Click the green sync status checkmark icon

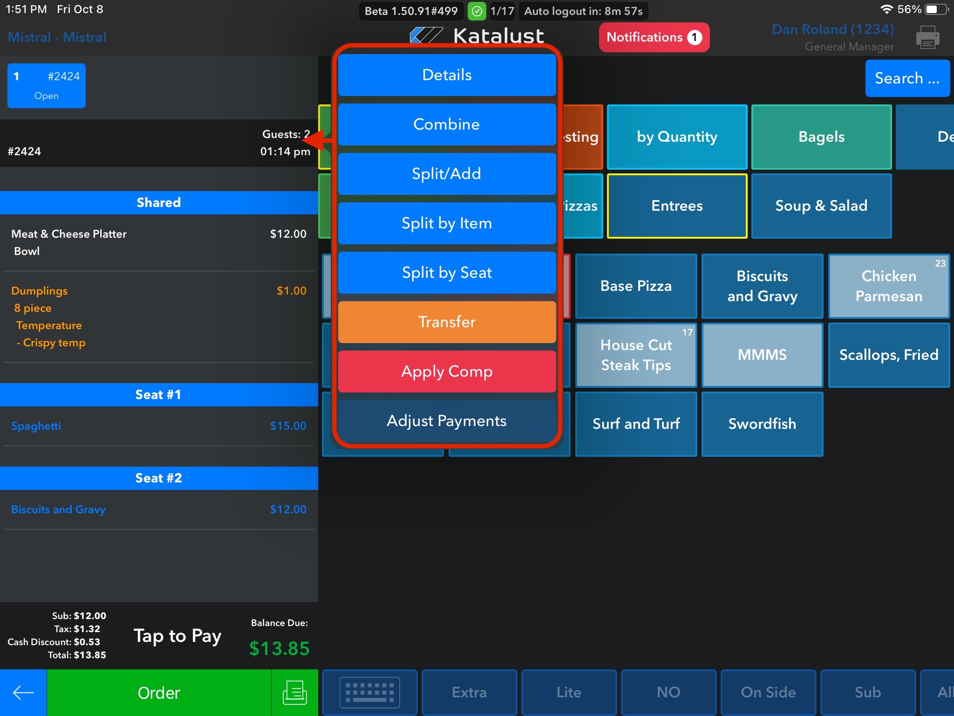click(x=477, y=11)
